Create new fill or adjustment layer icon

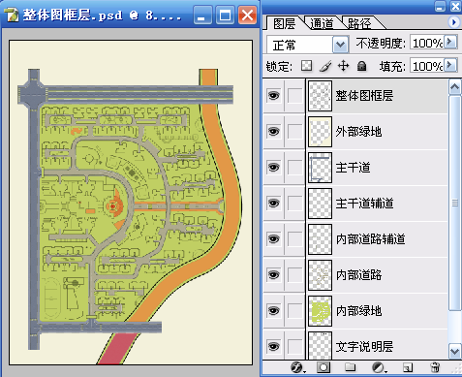(x=379, y=367)
